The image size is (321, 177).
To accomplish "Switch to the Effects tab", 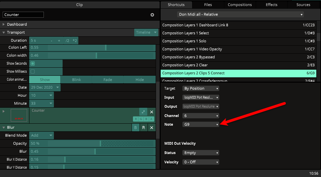I will 271,5.
